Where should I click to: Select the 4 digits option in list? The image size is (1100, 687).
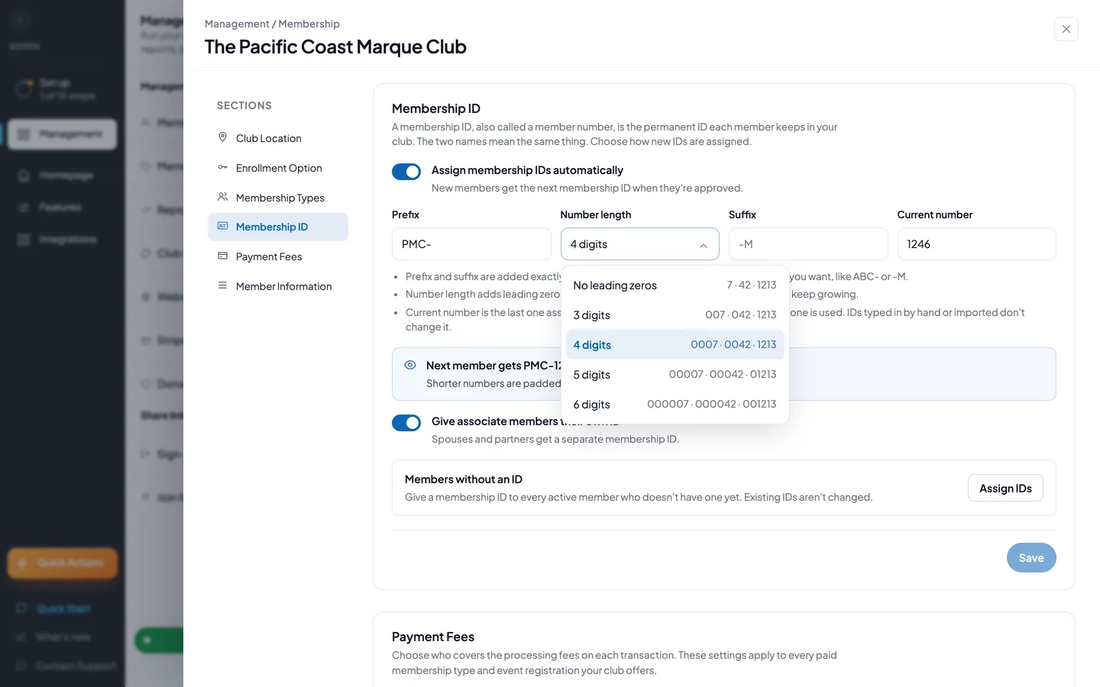click(x=675, y=345)
